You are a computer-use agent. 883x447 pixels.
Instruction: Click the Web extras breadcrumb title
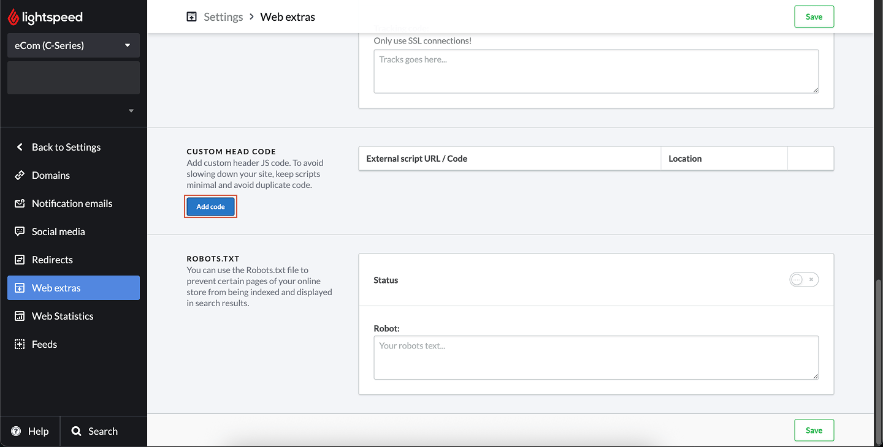click(288, 17)
